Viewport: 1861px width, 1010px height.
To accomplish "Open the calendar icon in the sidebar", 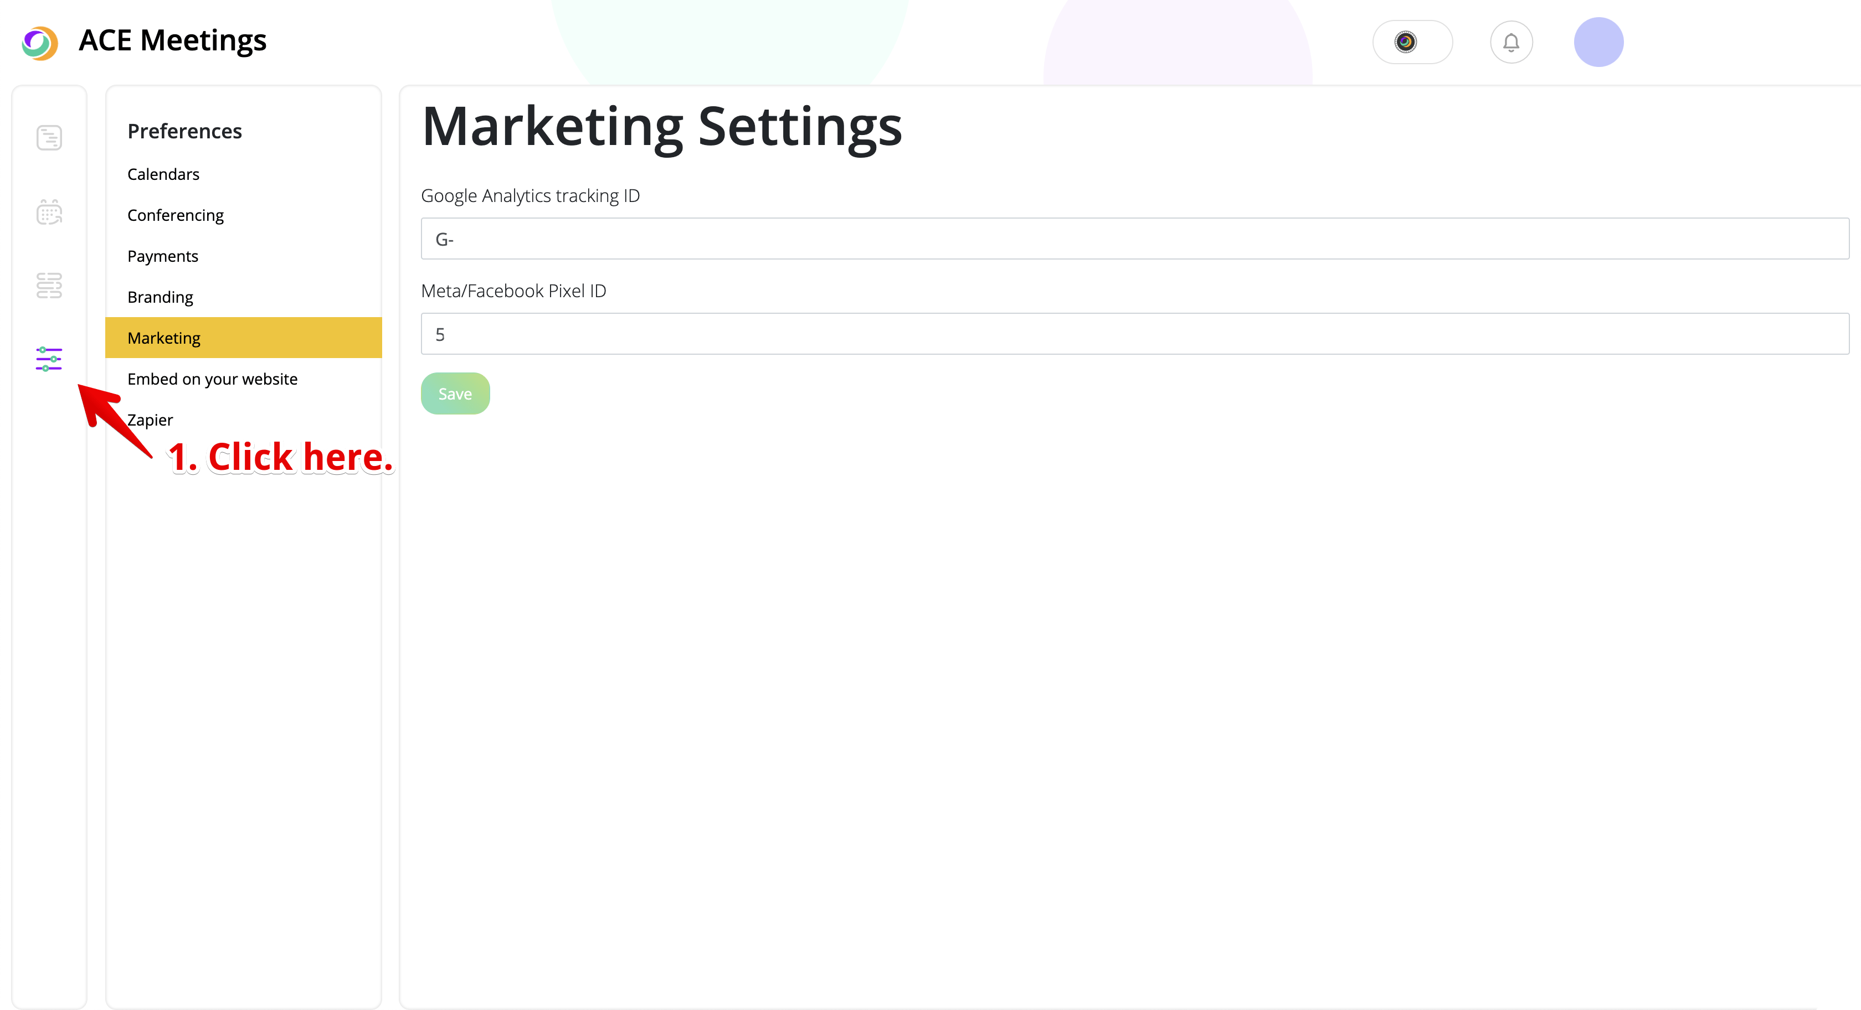I will [x=49, y=213].
